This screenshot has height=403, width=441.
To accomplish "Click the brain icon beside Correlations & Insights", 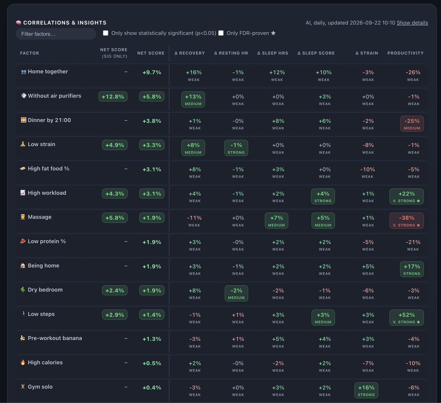I will 18,23.
